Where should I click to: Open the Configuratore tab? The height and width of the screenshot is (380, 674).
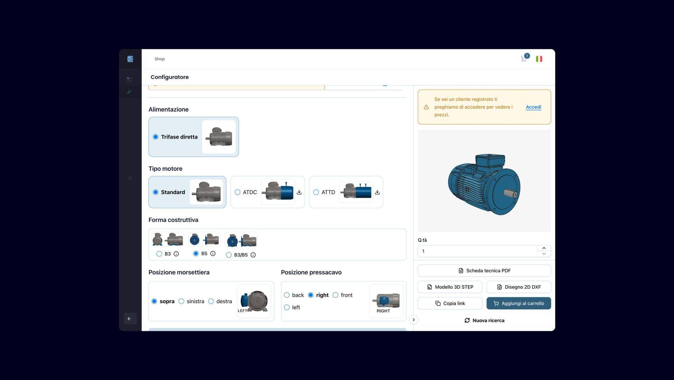170,77
